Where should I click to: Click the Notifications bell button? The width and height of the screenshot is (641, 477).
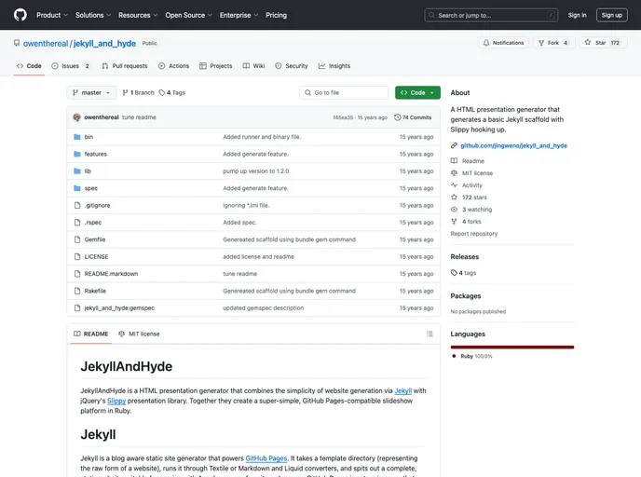[x=503, y=43]
